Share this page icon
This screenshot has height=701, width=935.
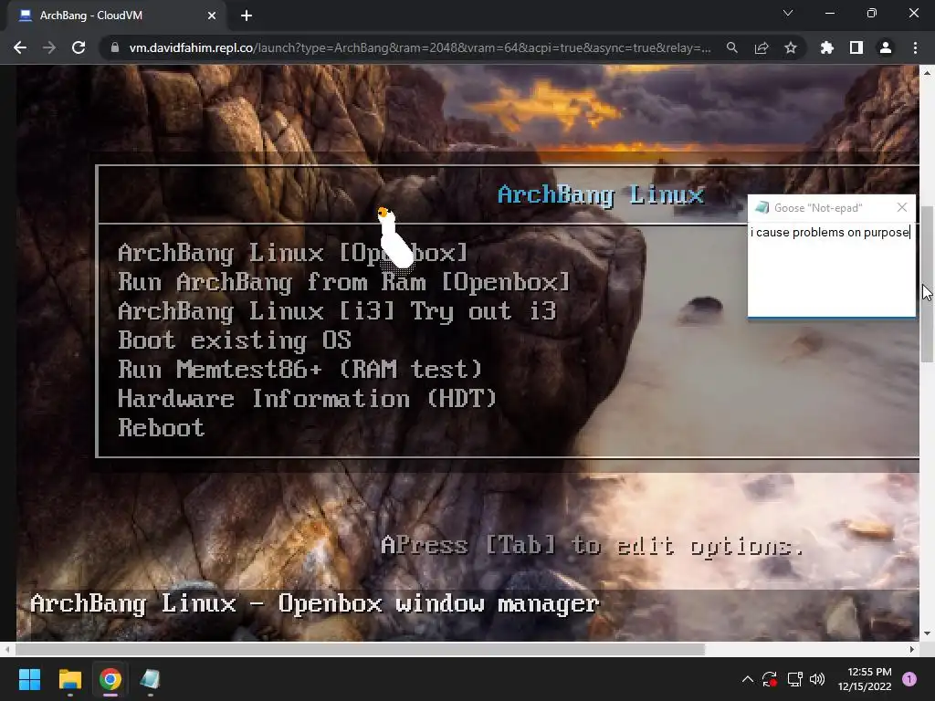tap(762, 47)
